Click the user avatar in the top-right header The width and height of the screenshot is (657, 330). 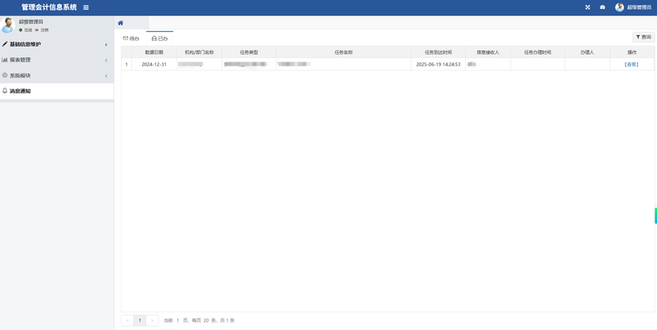619,7
